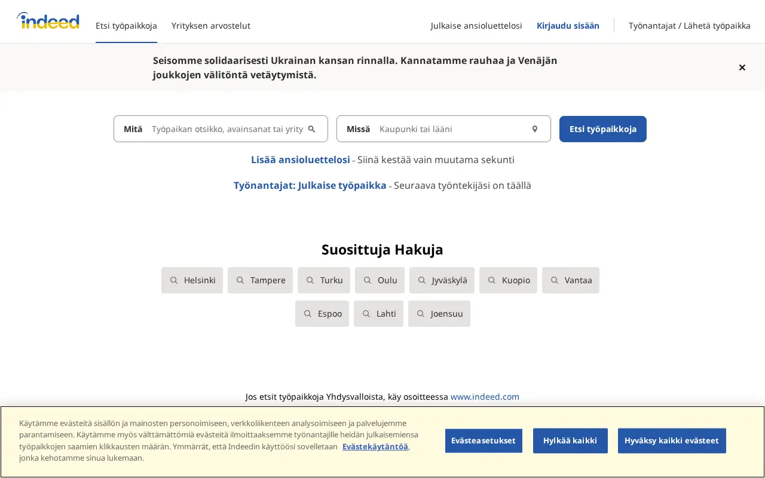The image size is (765, 478).
Task: Select the Turku popular search
Action: (324, 280)
